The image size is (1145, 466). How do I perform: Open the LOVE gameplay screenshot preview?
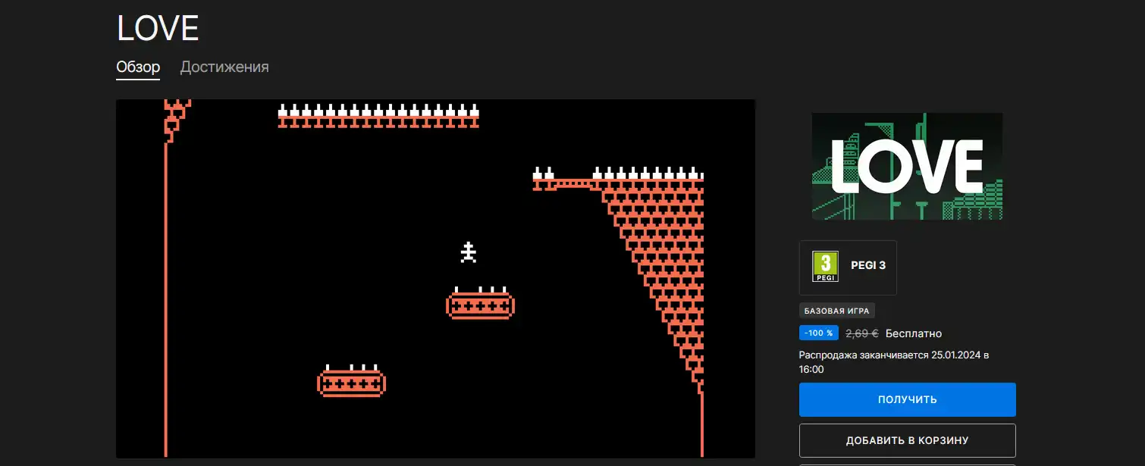[x=435, y=278]
